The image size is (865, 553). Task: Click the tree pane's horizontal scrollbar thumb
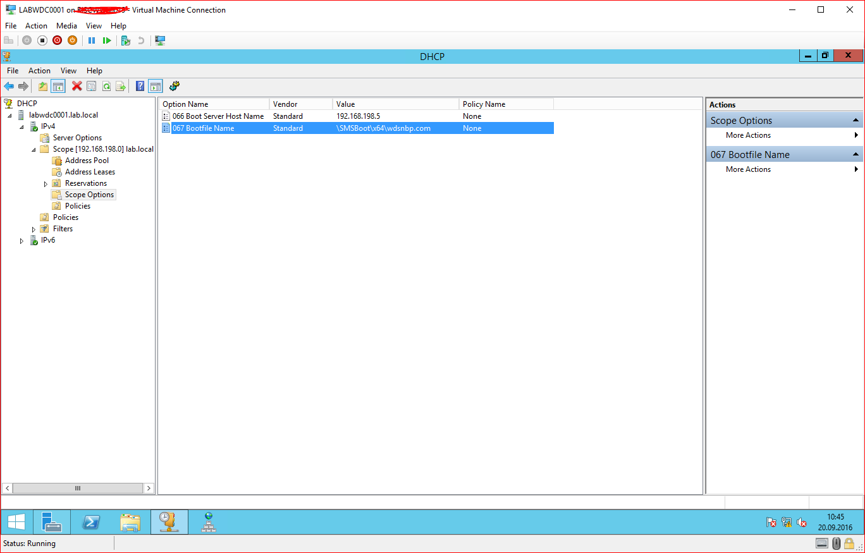pyautogui.click(x=78, y=488)
